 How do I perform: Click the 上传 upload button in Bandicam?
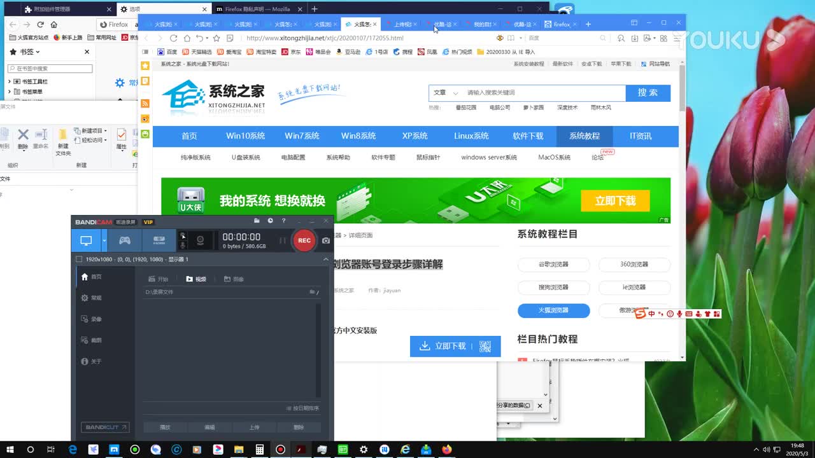coord(254,427)
